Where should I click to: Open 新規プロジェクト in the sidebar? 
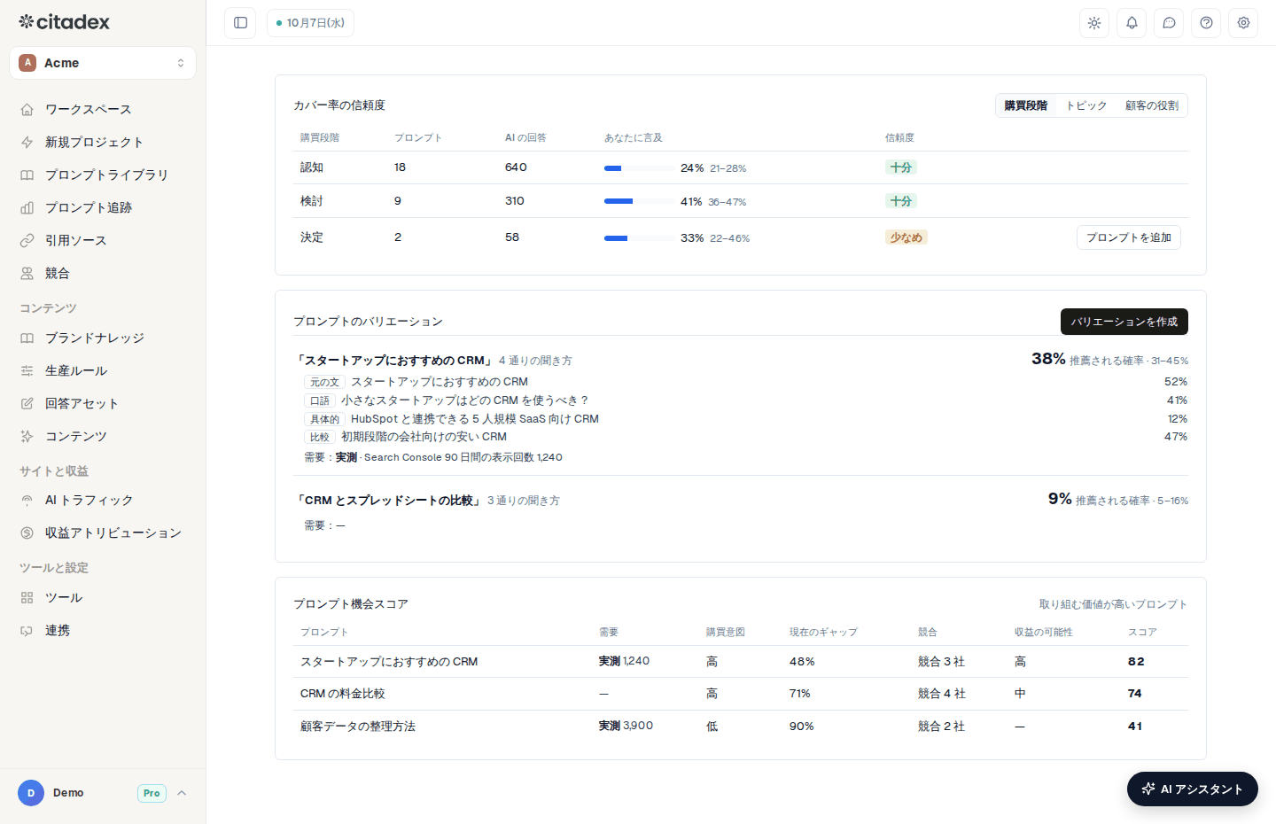coord(103,142)
